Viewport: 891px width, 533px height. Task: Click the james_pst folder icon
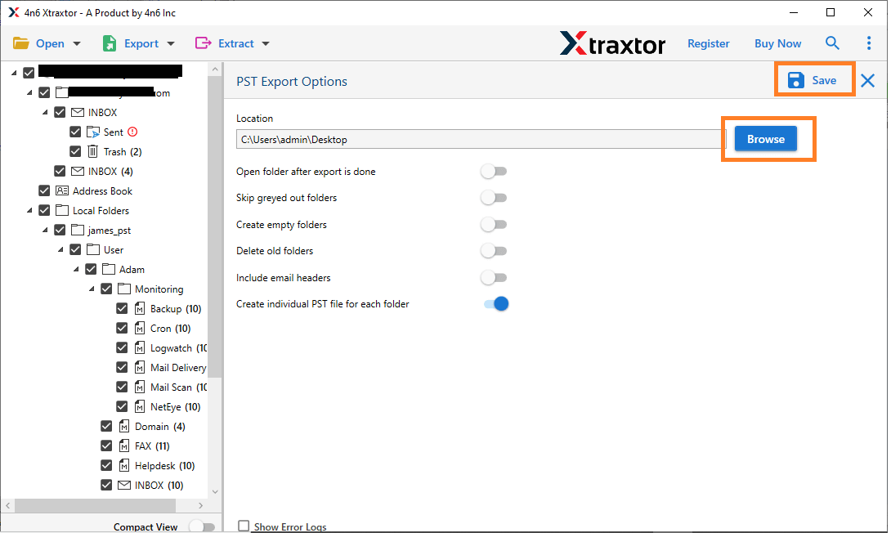coord(78,230)
